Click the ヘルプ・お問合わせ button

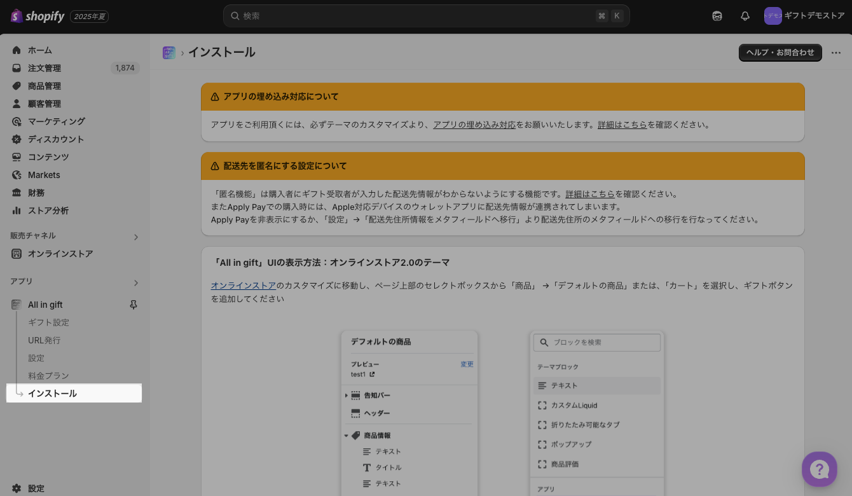(780, 53)
